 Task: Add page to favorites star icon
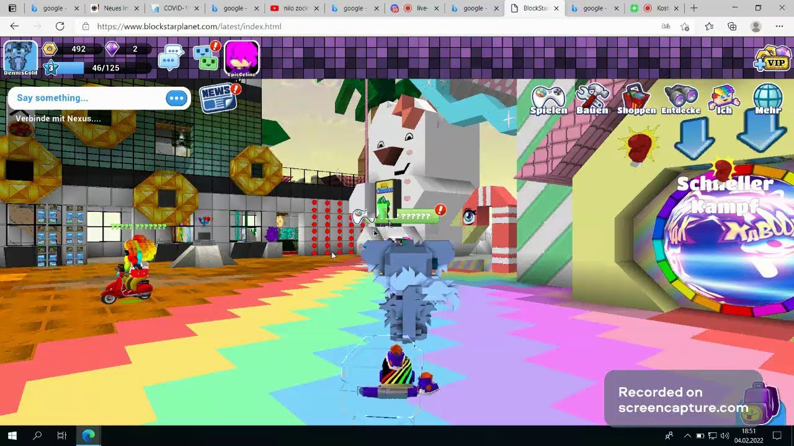685,27
